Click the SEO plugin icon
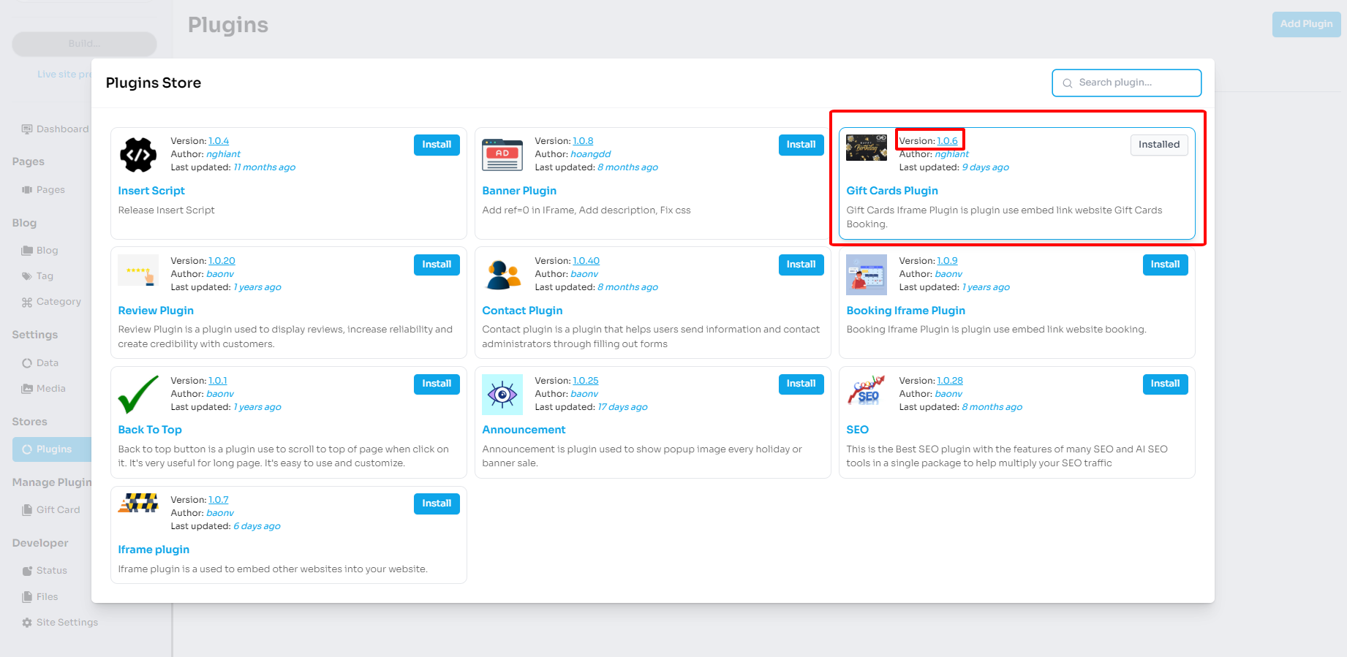This screenshot has width=1347, height=657. click(867, 392)
